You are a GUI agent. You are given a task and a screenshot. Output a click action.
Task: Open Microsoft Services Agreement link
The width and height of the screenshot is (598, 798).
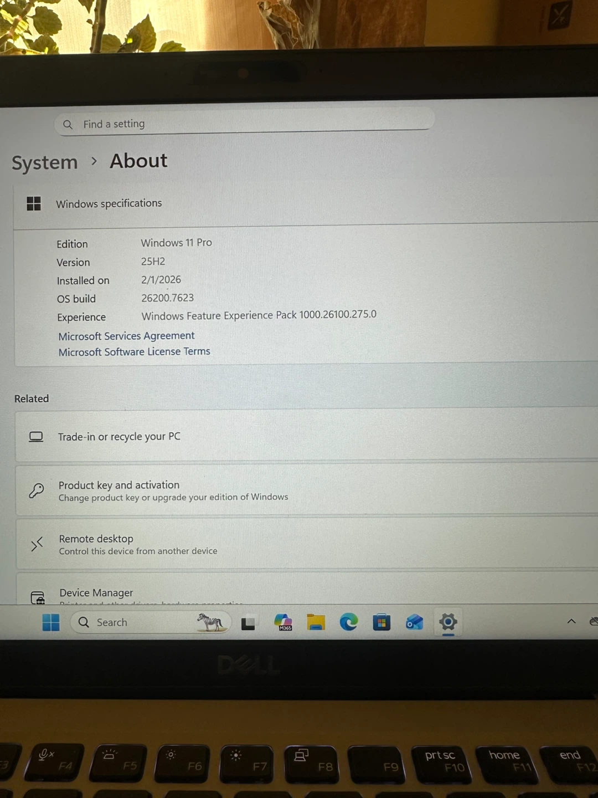point(126,336)
